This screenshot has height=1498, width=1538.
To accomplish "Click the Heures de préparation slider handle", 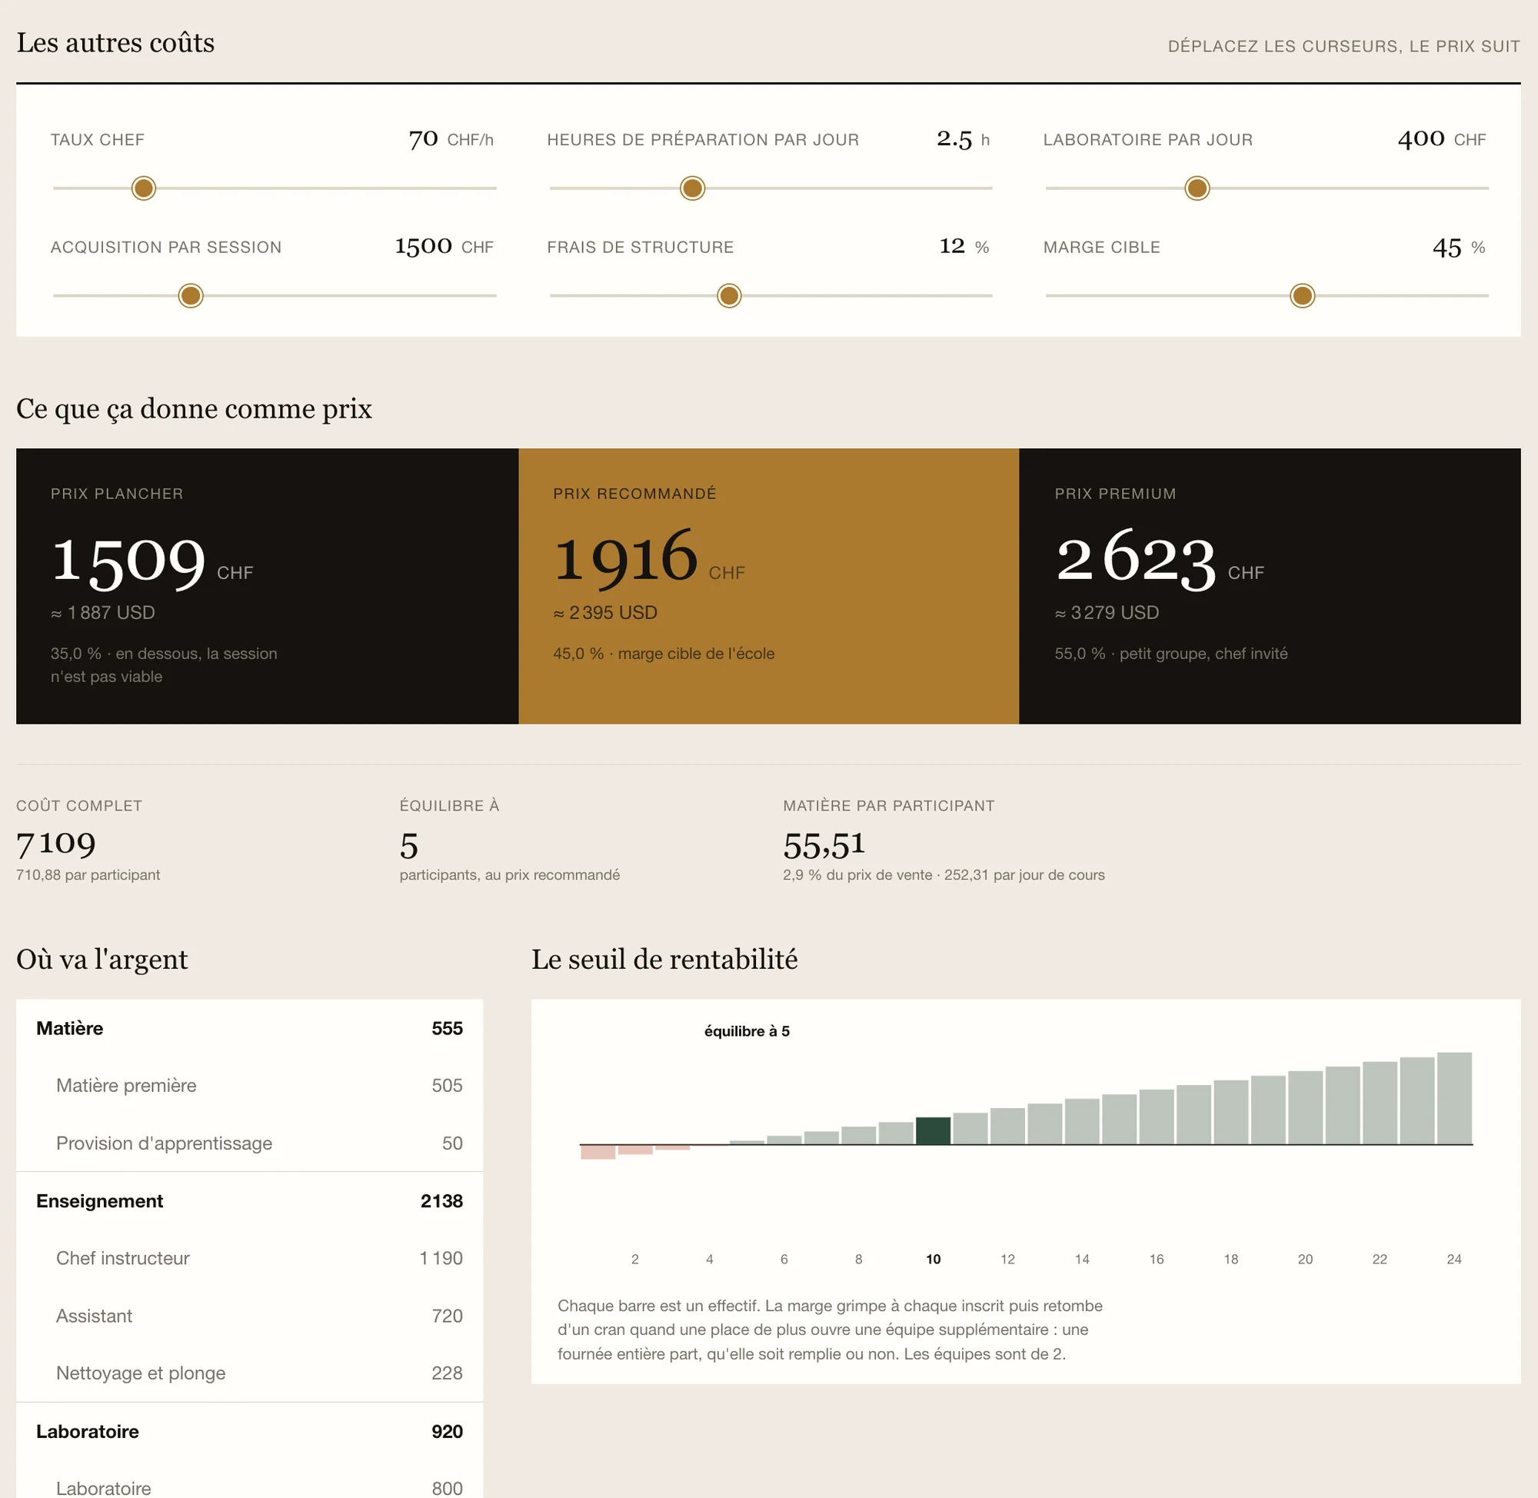I will (x=692, y=188).
